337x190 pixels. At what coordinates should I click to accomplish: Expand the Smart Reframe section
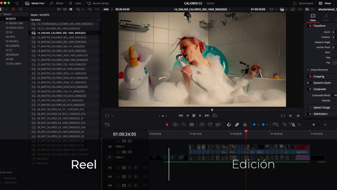[308, 70]
